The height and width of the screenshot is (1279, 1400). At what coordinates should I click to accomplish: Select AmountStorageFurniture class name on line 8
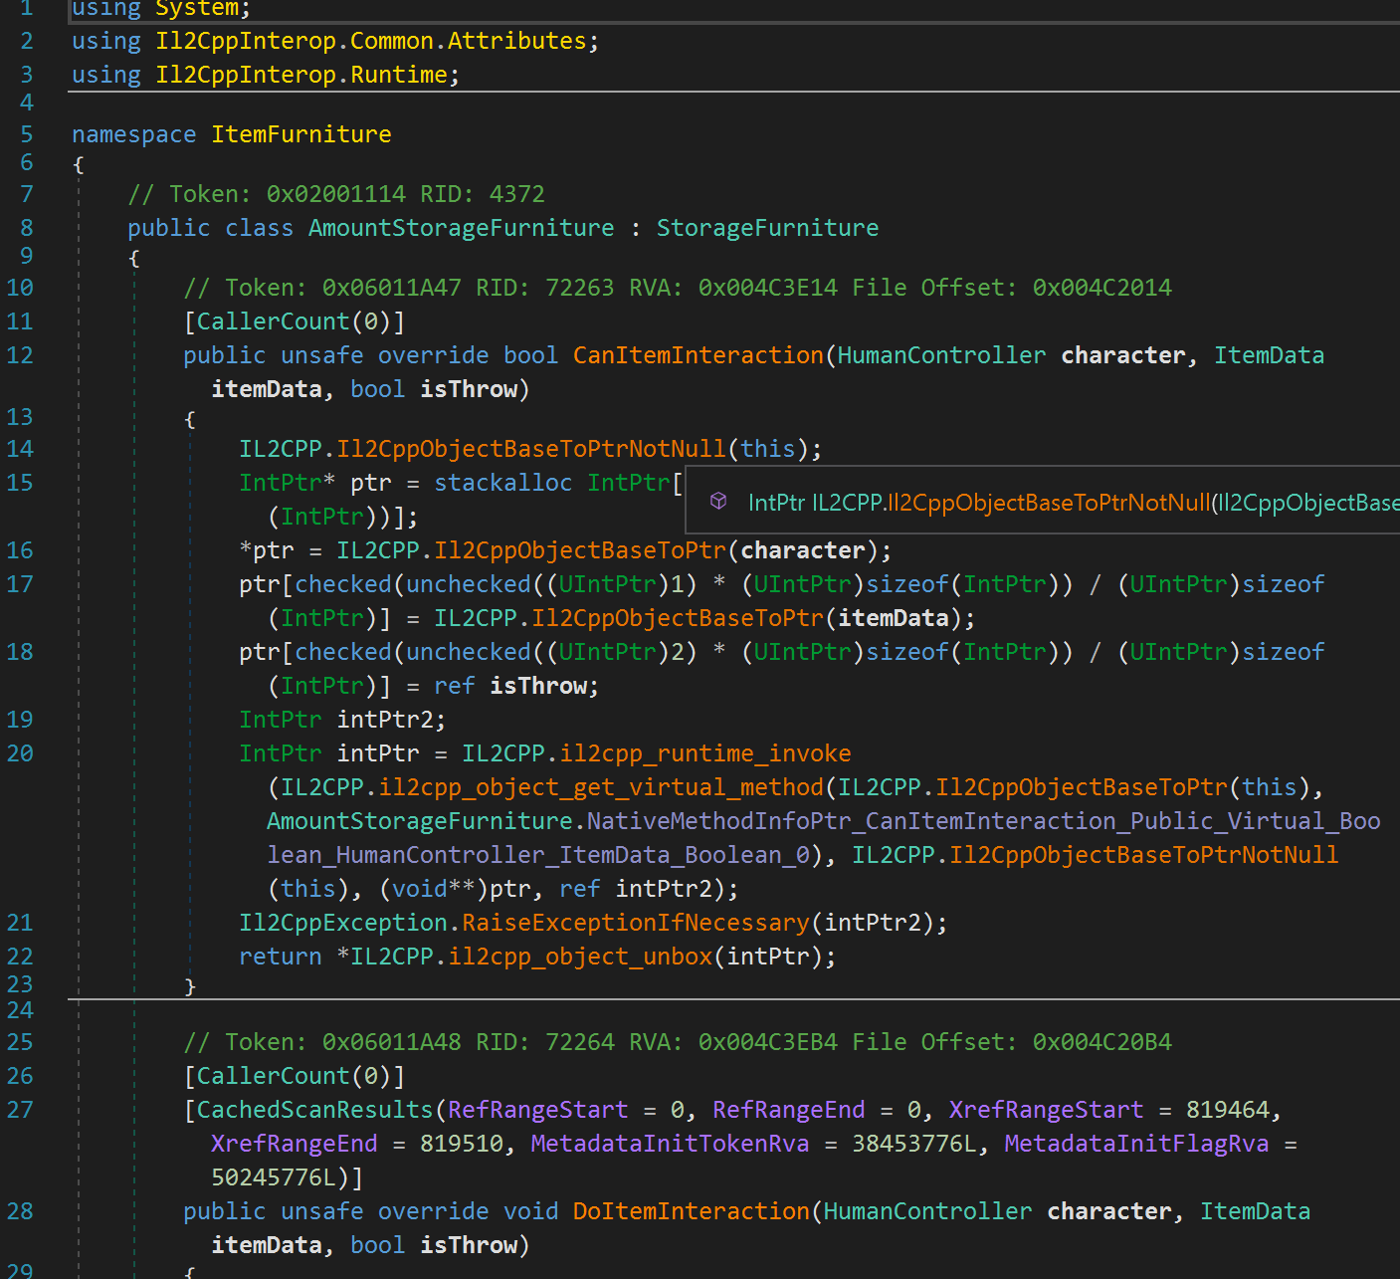point(462,228)
